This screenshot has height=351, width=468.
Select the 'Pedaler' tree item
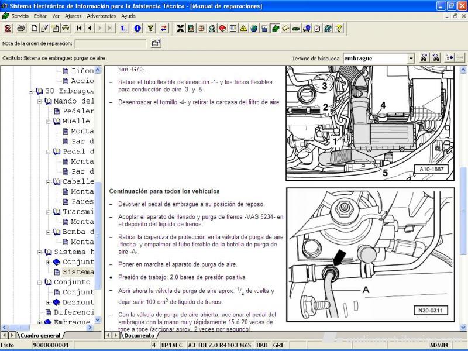[77, 111]
